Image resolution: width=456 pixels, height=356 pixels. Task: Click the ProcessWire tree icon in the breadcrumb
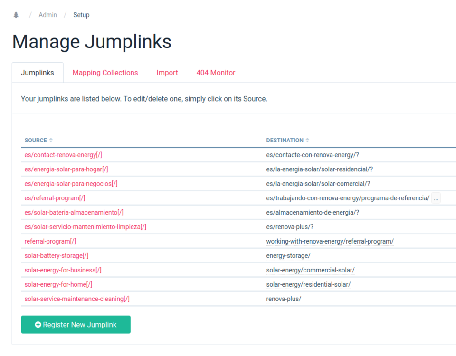click(x=16, y=14)
